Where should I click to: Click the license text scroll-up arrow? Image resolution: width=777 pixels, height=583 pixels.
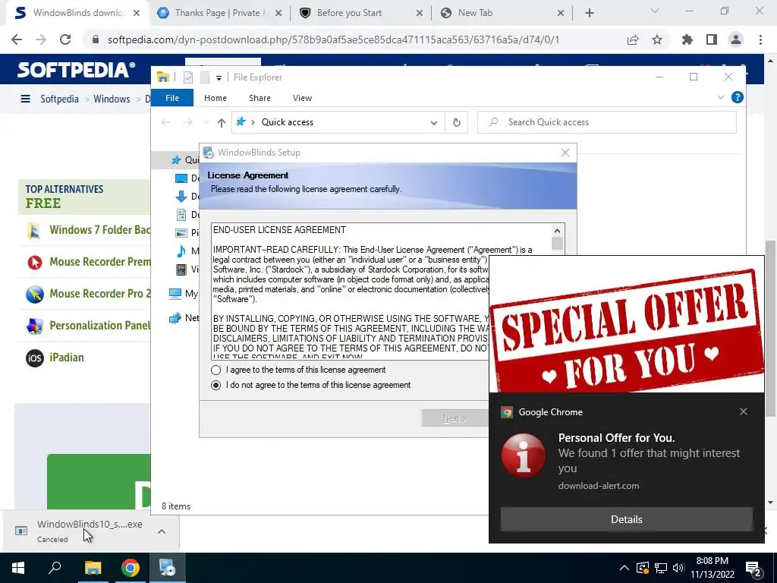[557, 231]
